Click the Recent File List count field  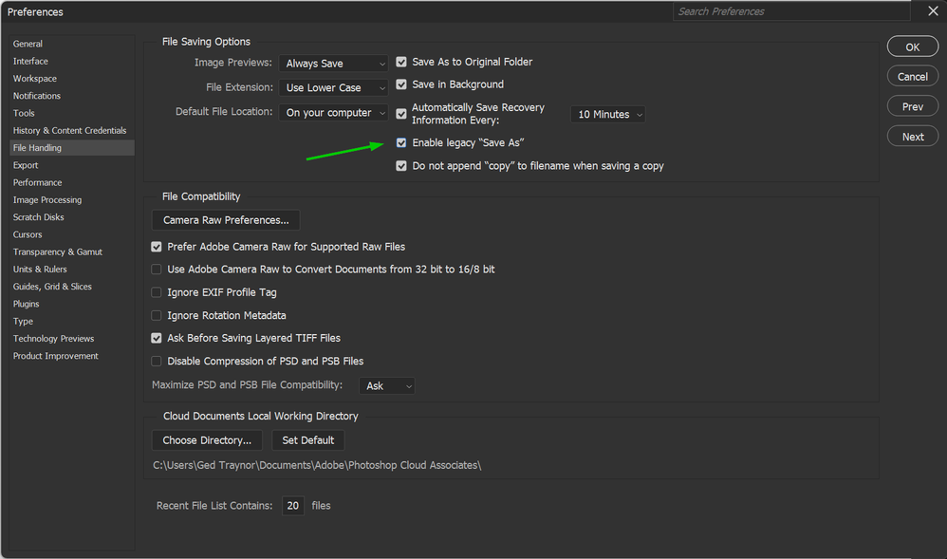(293, 506)
